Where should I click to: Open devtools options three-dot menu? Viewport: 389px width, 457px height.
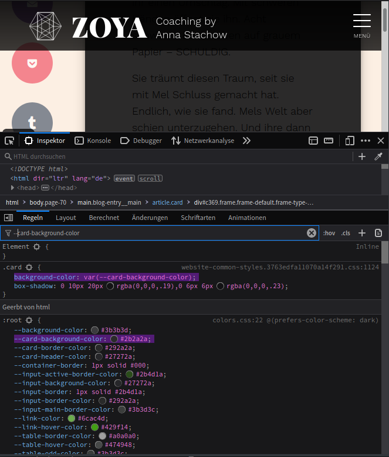tap(366, 141)
